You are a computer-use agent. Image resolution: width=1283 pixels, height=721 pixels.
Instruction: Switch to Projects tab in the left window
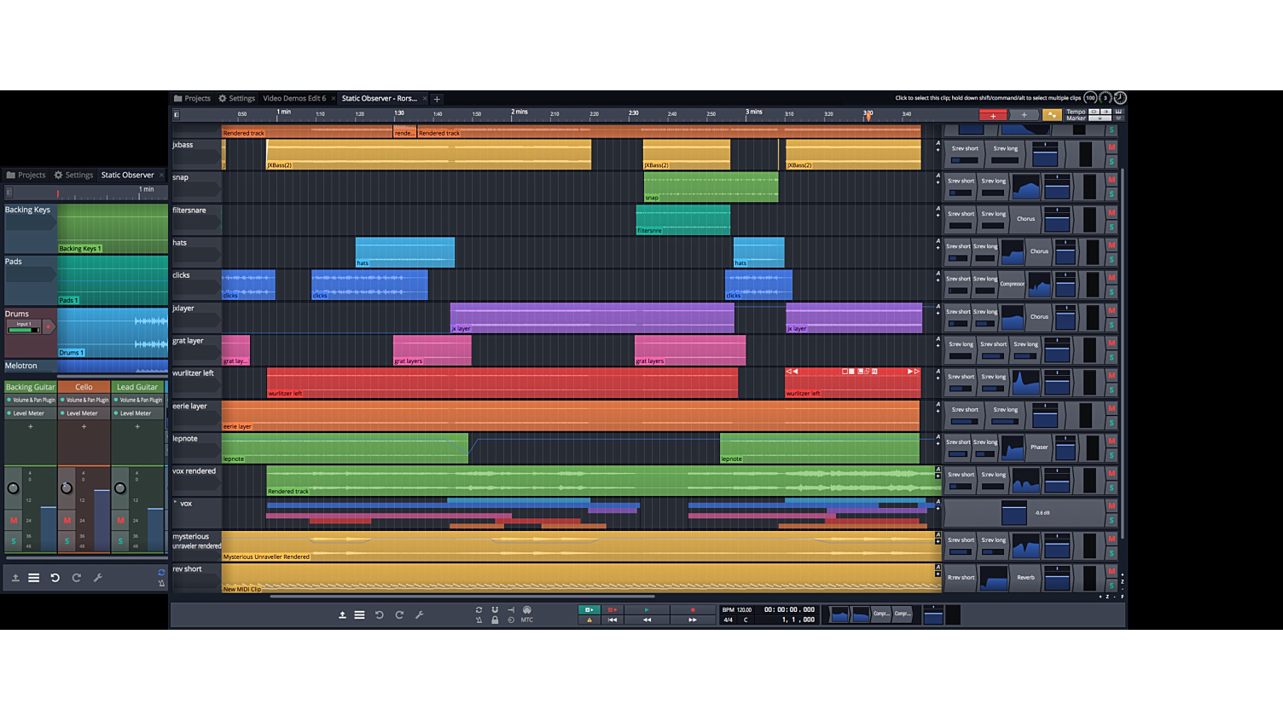click(x=26, y=175)
